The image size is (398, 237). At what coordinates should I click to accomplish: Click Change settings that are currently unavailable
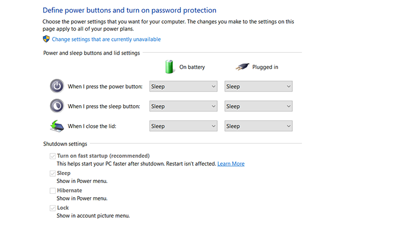click(106, 39)
